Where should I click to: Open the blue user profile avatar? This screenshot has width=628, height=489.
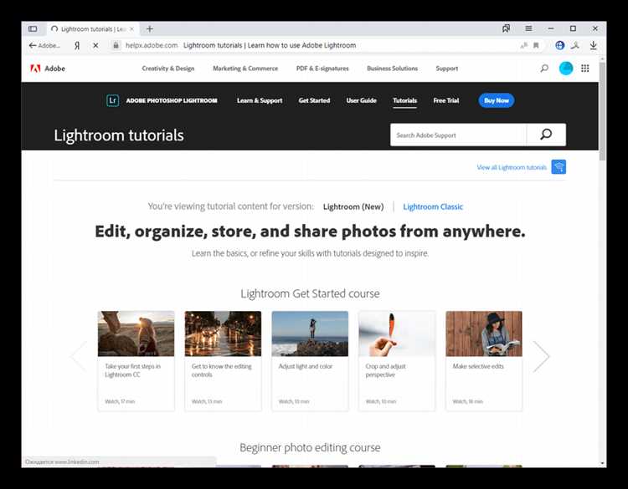pos(566,69)
